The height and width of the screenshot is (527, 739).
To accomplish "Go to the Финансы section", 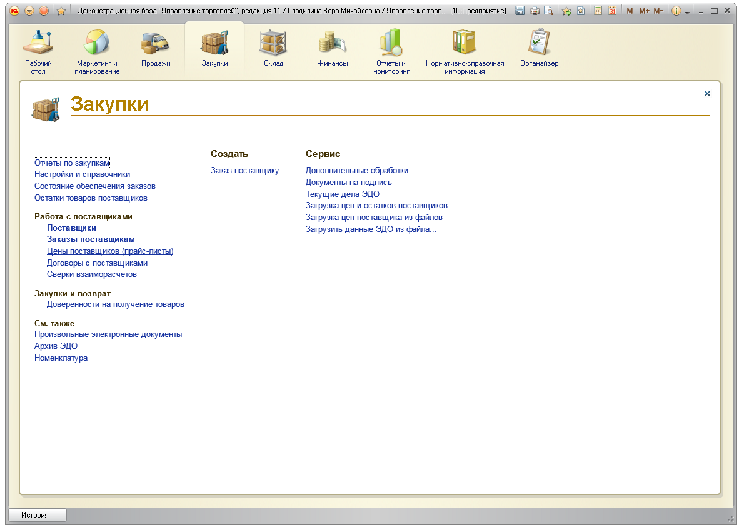I will [332, 48].
